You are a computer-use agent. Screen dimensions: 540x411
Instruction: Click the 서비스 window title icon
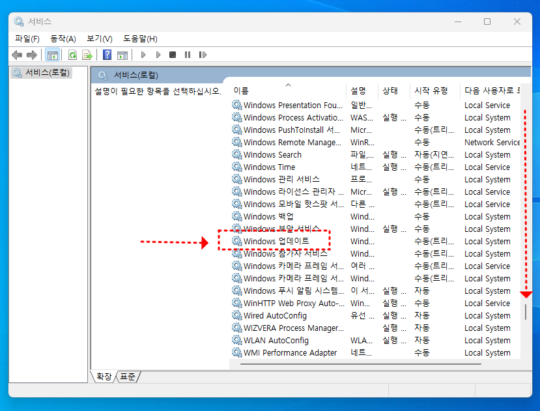(x=19, y=21)
